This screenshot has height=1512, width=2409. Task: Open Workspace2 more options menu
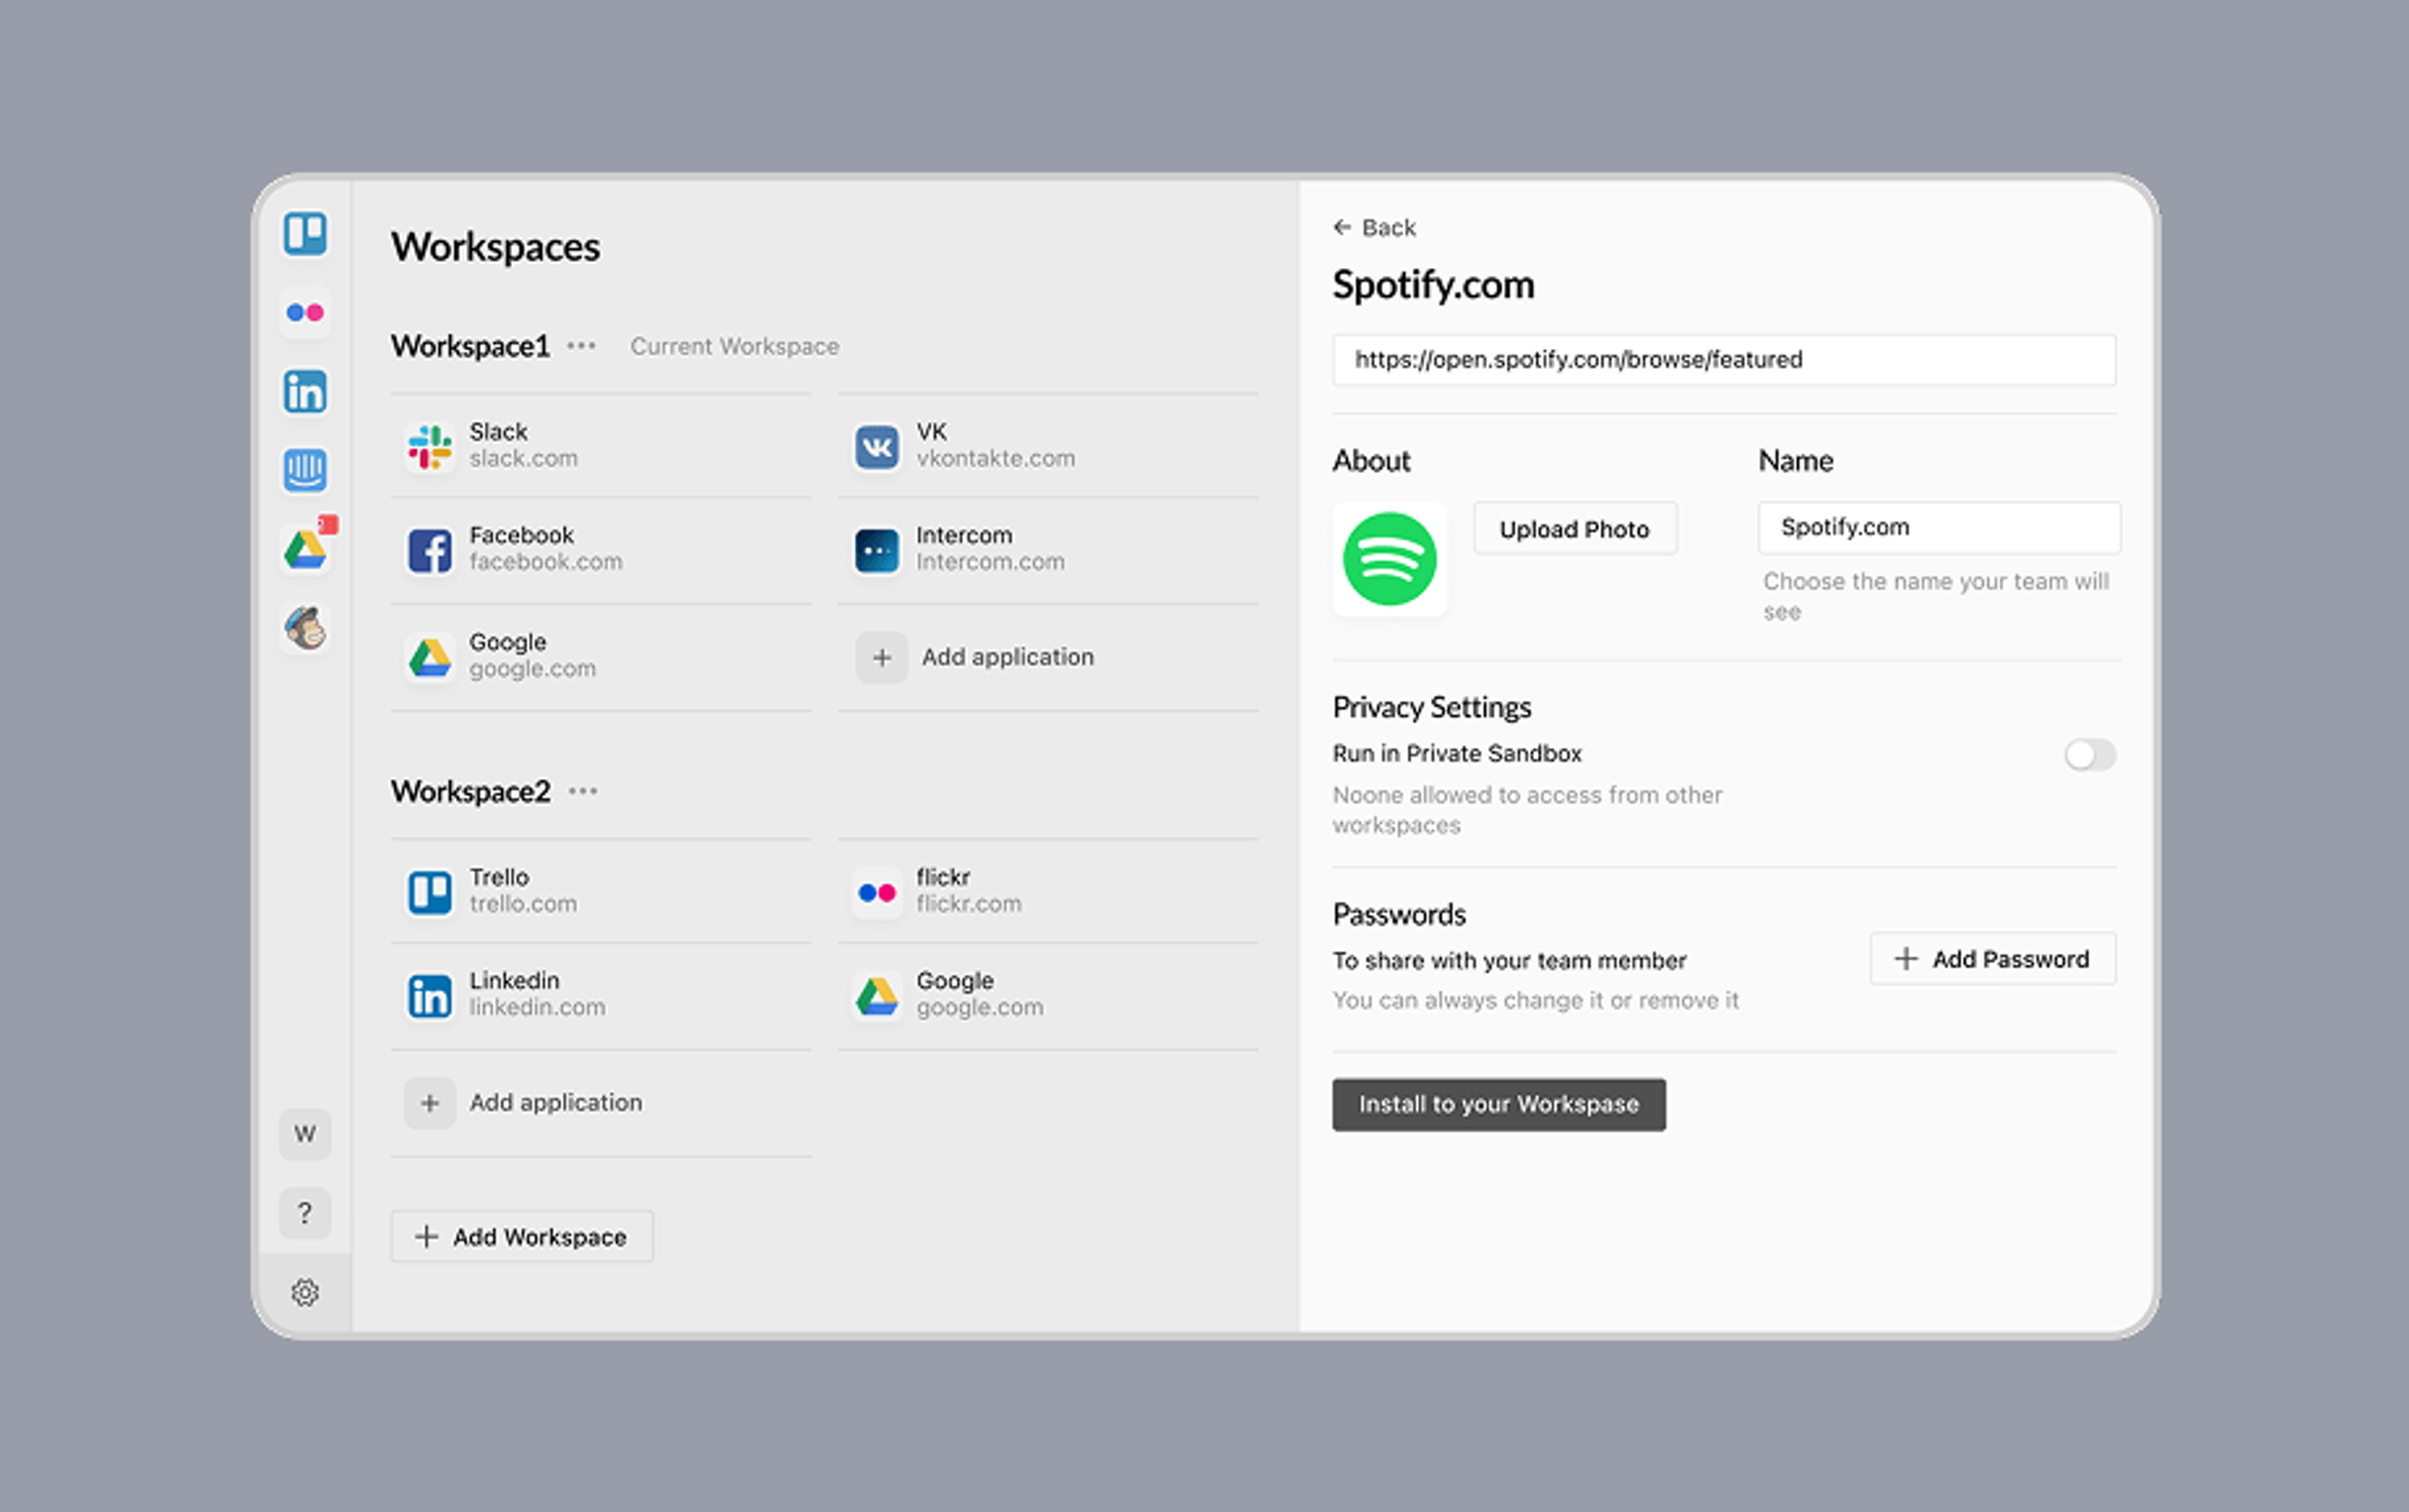click(583, 791)
